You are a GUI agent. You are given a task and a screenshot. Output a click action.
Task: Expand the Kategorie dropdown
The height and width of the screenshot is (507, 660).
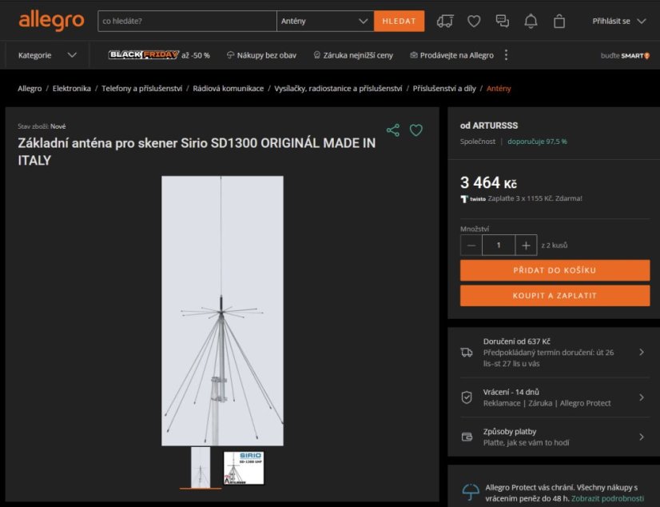coord(47,55)
